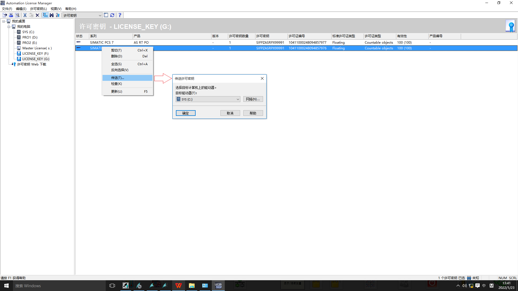The image size is (518, 291).
Task: Choose 传送(T)... in the context menu
Action: click(118, 78)
